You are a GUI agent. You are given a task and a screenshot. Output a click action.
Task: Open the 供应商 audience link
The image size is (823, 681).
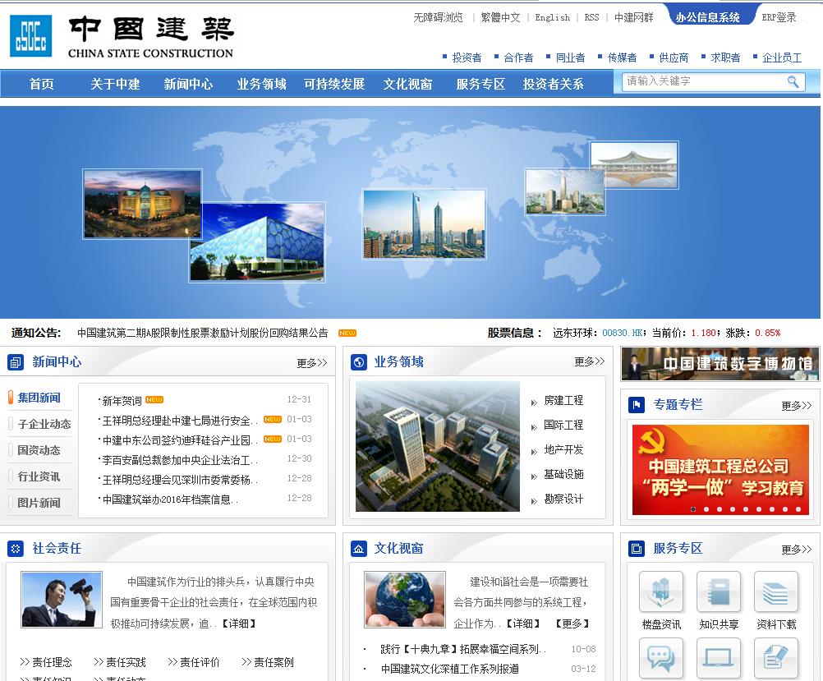(x=674, y=58)
